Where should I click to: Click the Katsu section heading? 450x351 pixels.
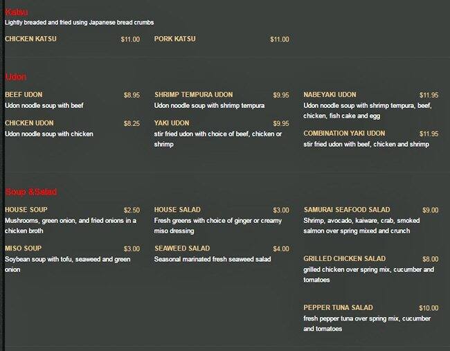(x=16, y=12)
